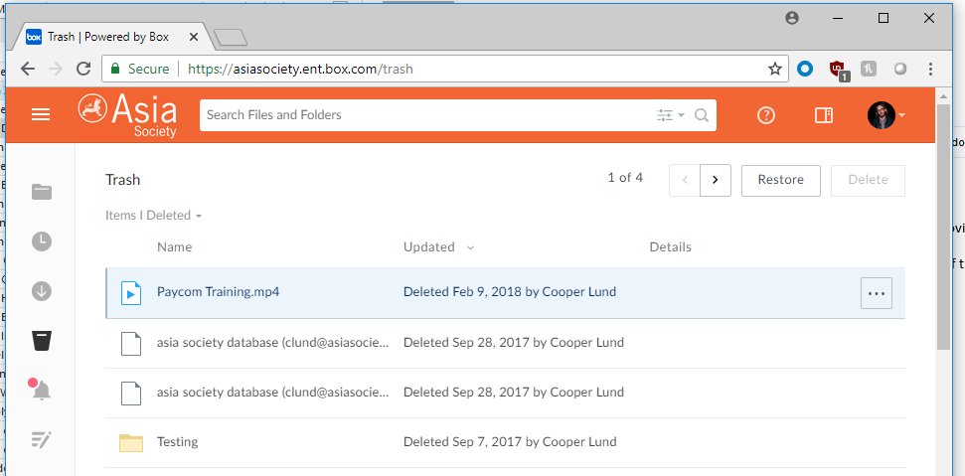The height and width of the screenshot is (476, 965).
Task: Open Recents clock icon in sidebar
Action: click(x=42, y=241)
